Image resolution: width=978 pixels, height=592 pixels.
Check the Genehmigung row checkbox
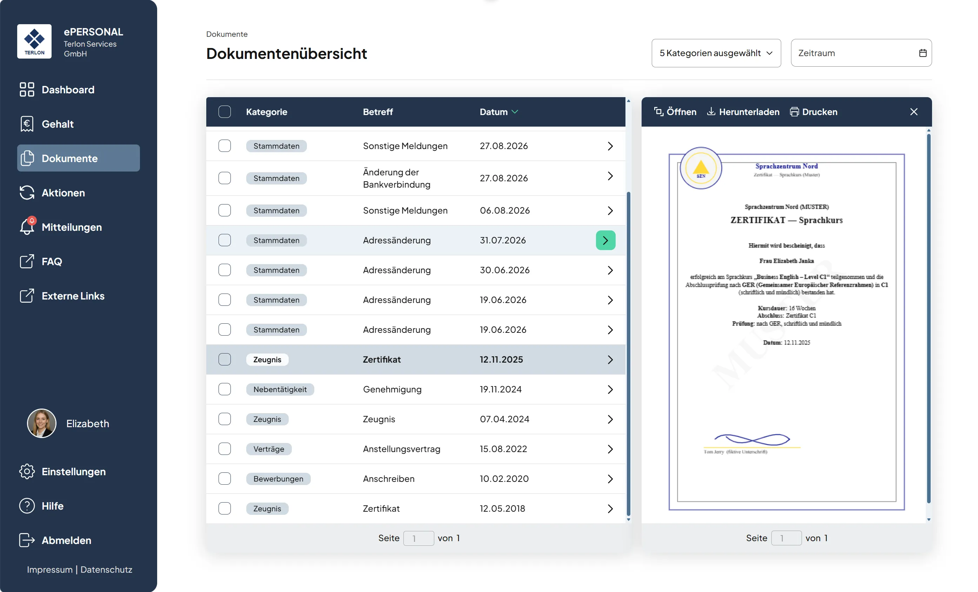pyautogui.click(x=225, y=389)
